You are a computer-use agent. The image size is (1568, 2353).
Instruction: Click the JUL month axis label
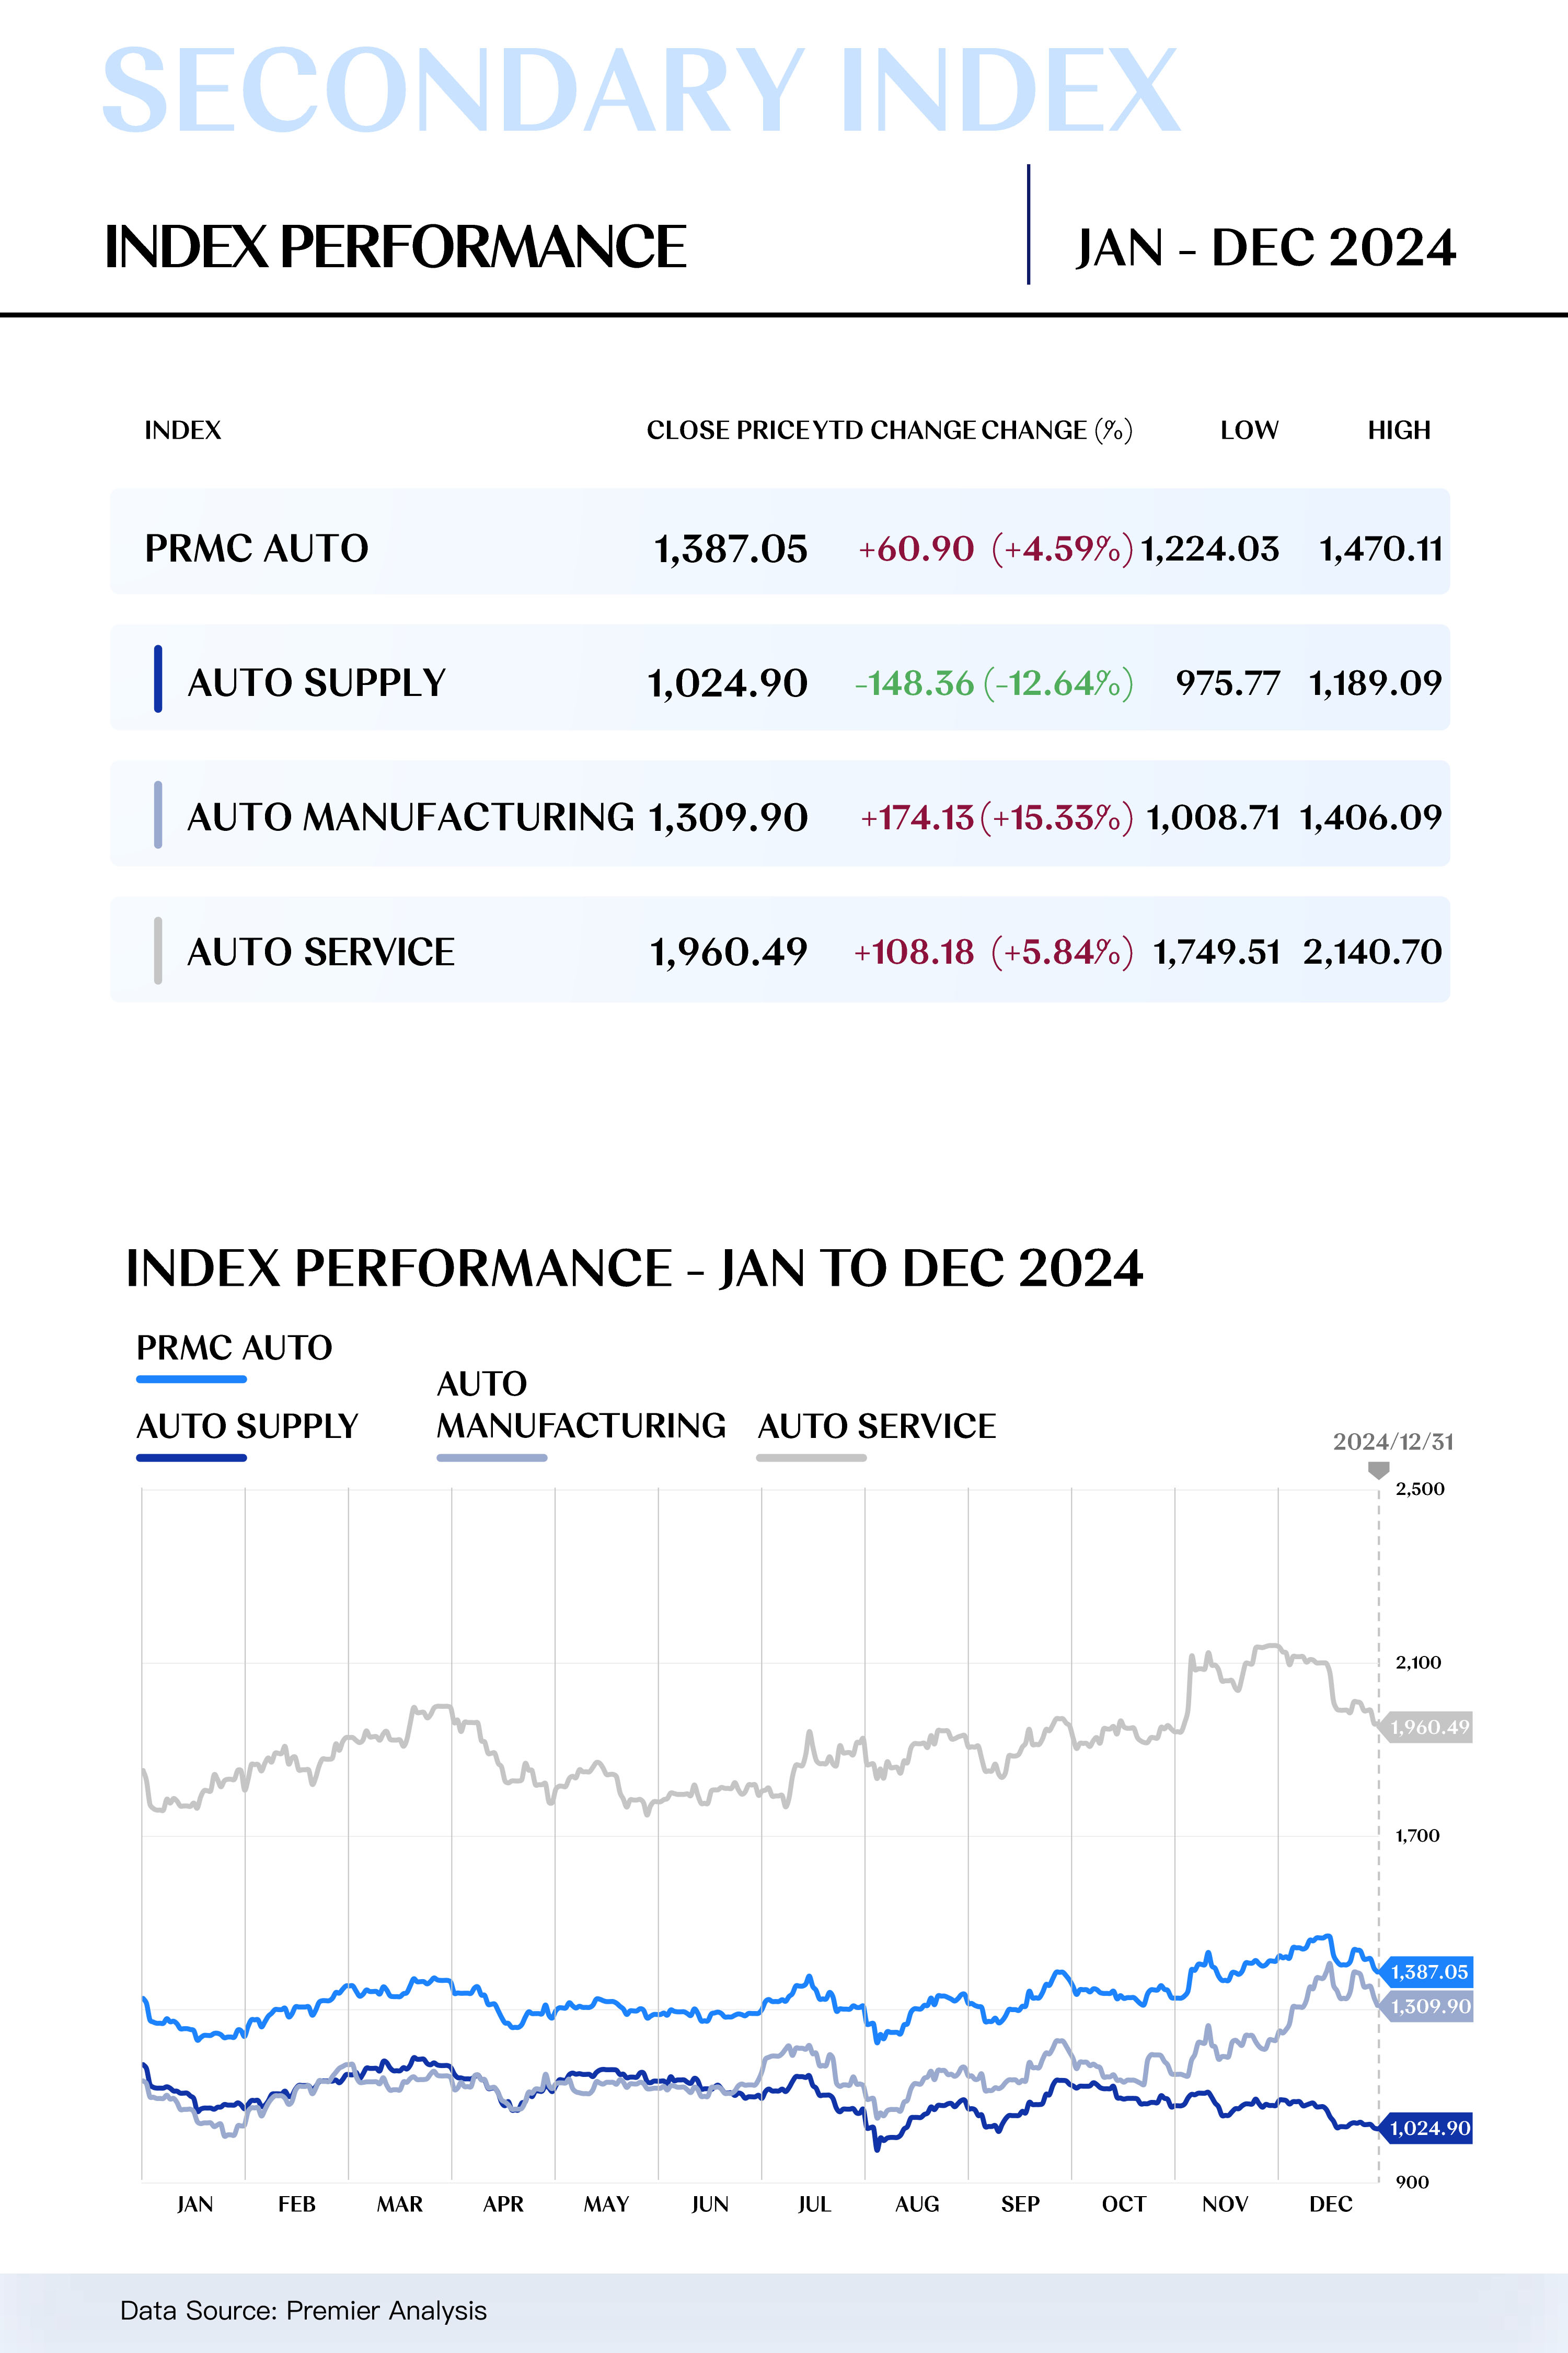pyautogui.click(x=814, y=2204)
